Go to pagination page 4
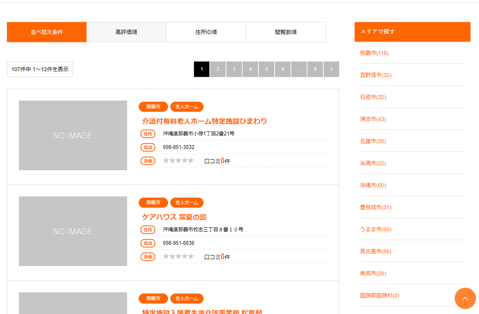 [250, 69]
